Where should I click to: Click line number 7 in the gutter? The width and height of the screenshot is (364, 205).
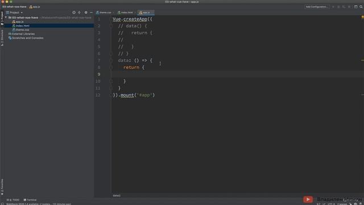(99, 60)
